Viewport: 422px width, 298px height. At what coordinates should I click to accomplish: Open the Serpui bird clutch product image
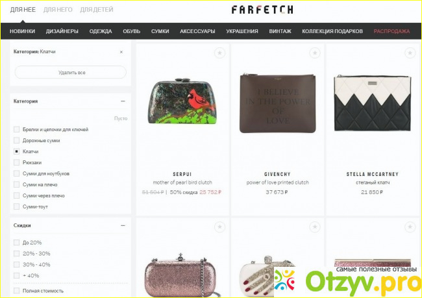182,102
